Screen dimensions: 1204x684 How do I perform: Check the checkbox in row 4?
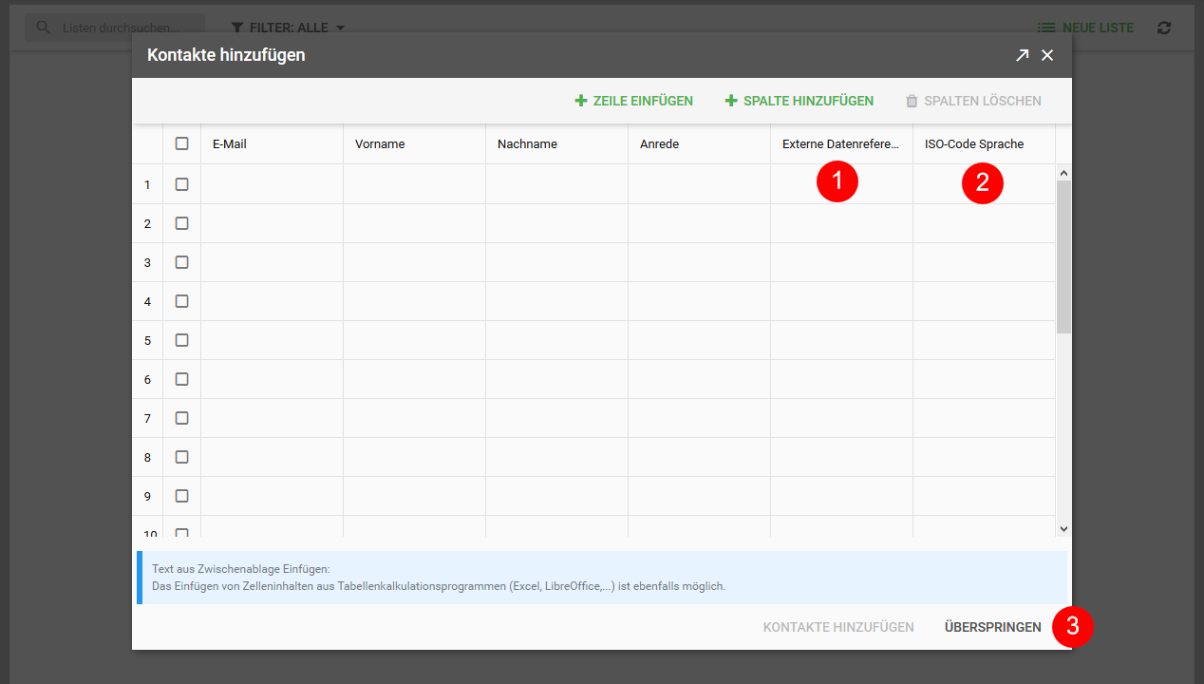click(182, 301)
